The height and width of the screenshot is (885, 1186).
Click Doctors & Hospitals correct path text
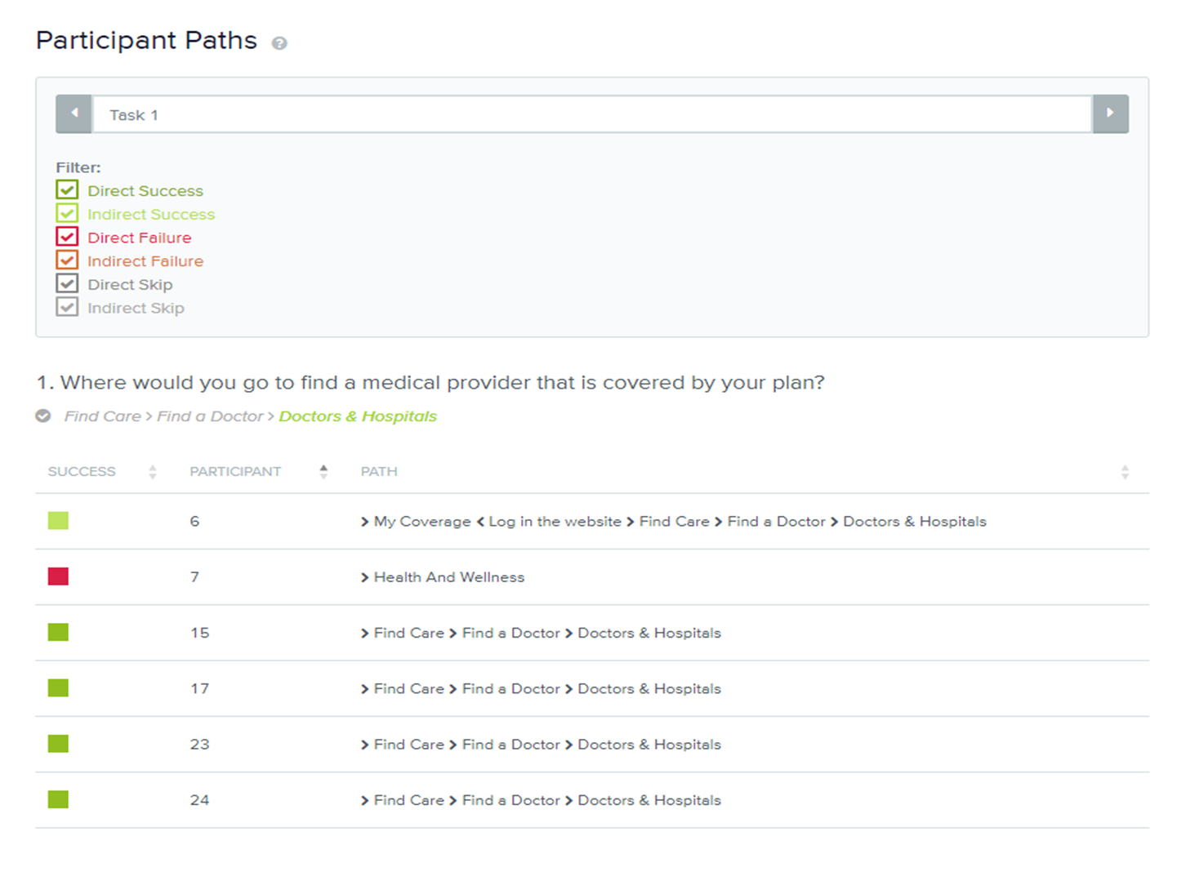pos(358,416)
